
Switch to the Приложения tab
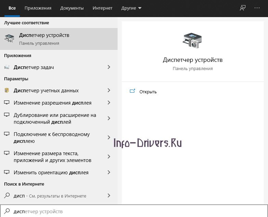[x=38, y=8]
